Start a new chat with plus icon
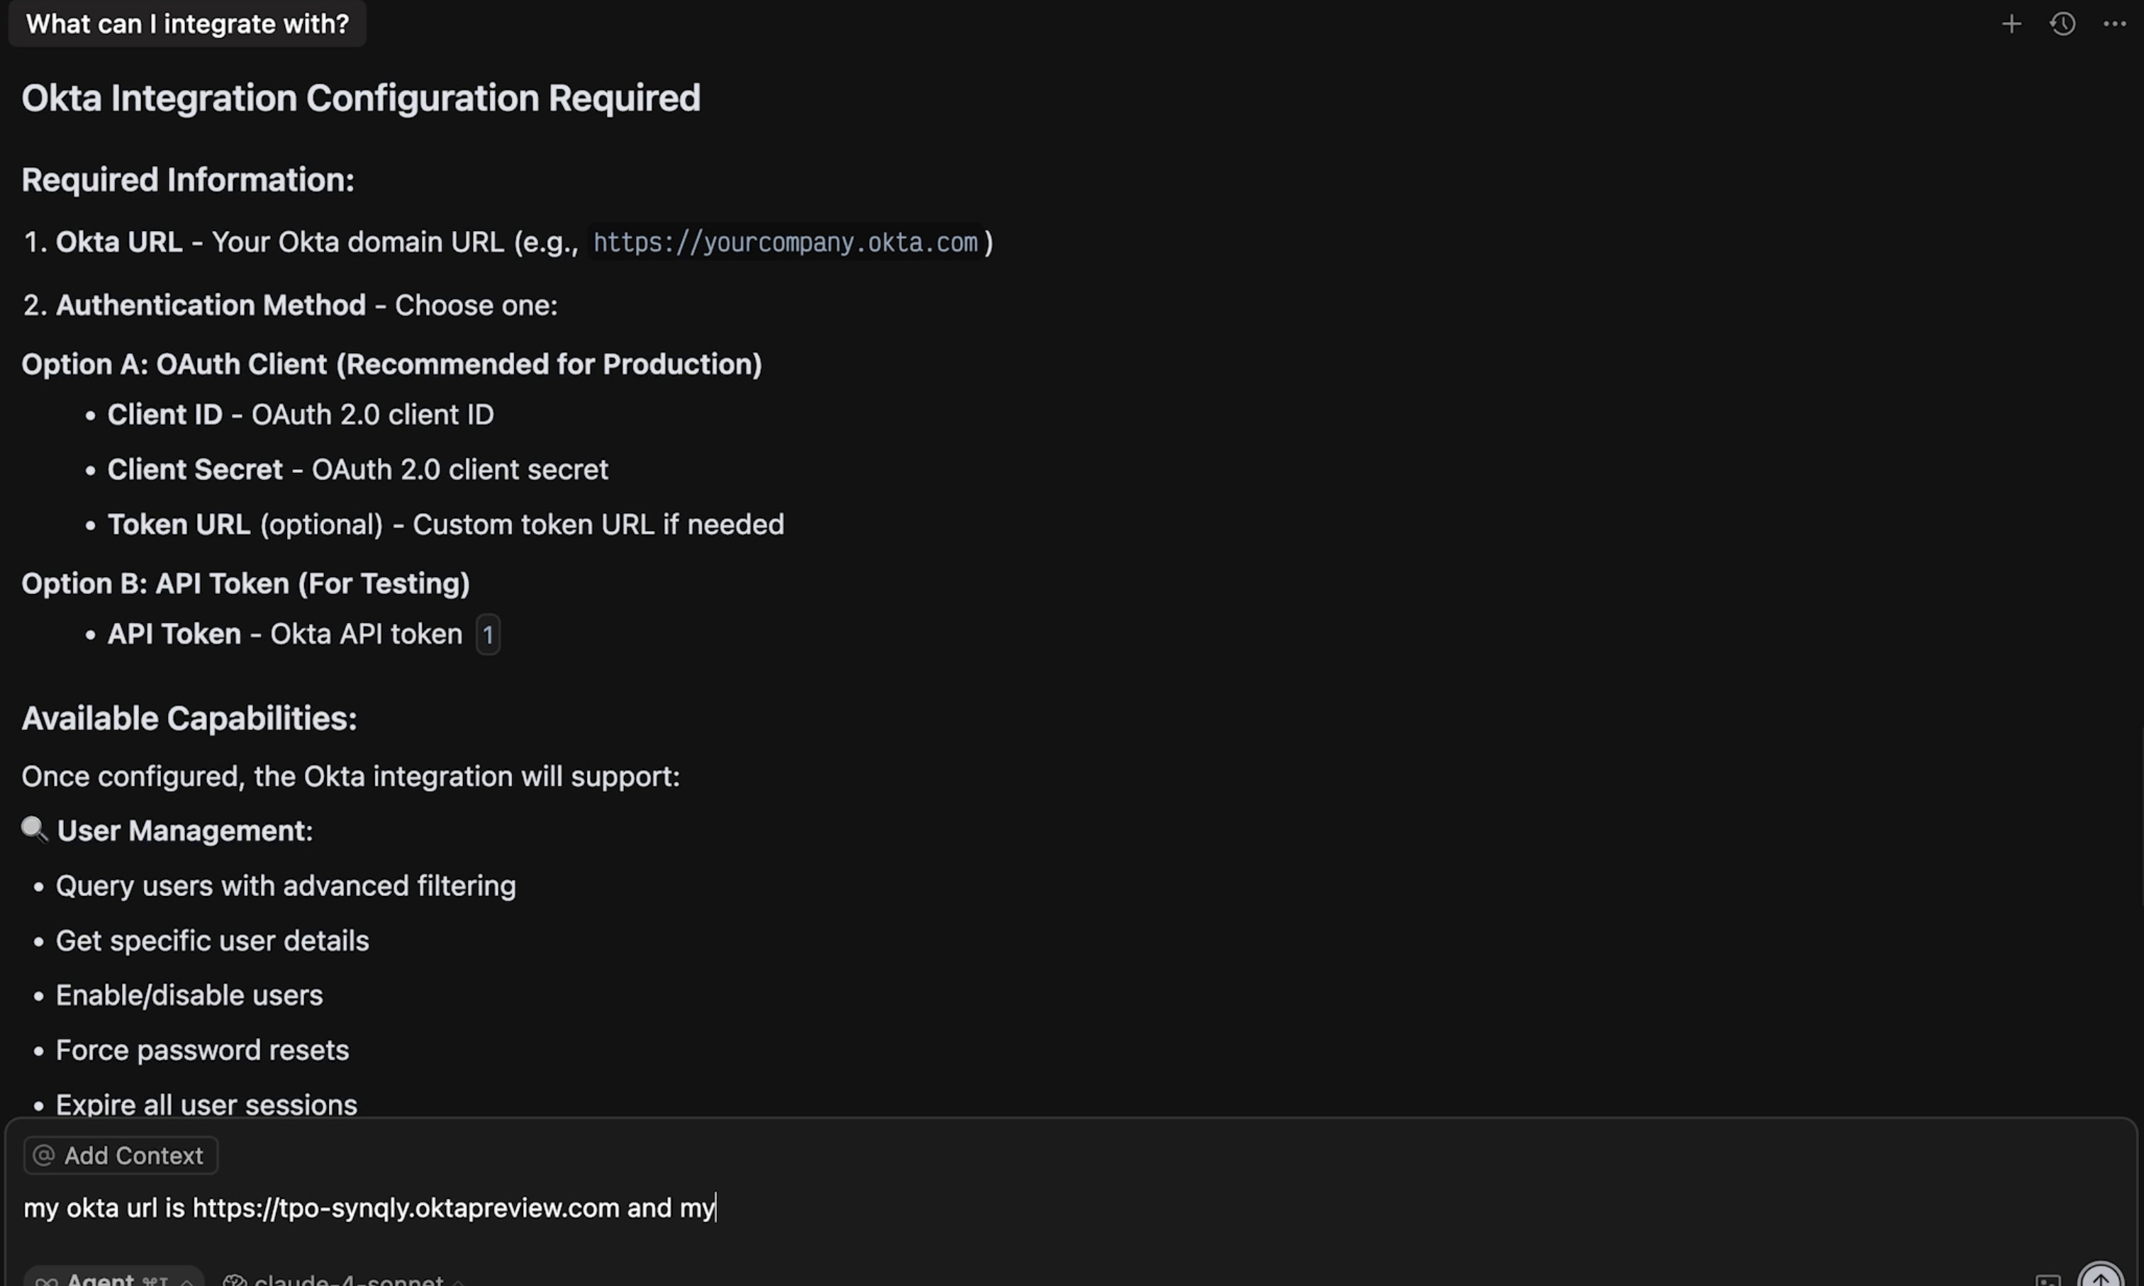 click(2011, 24)
